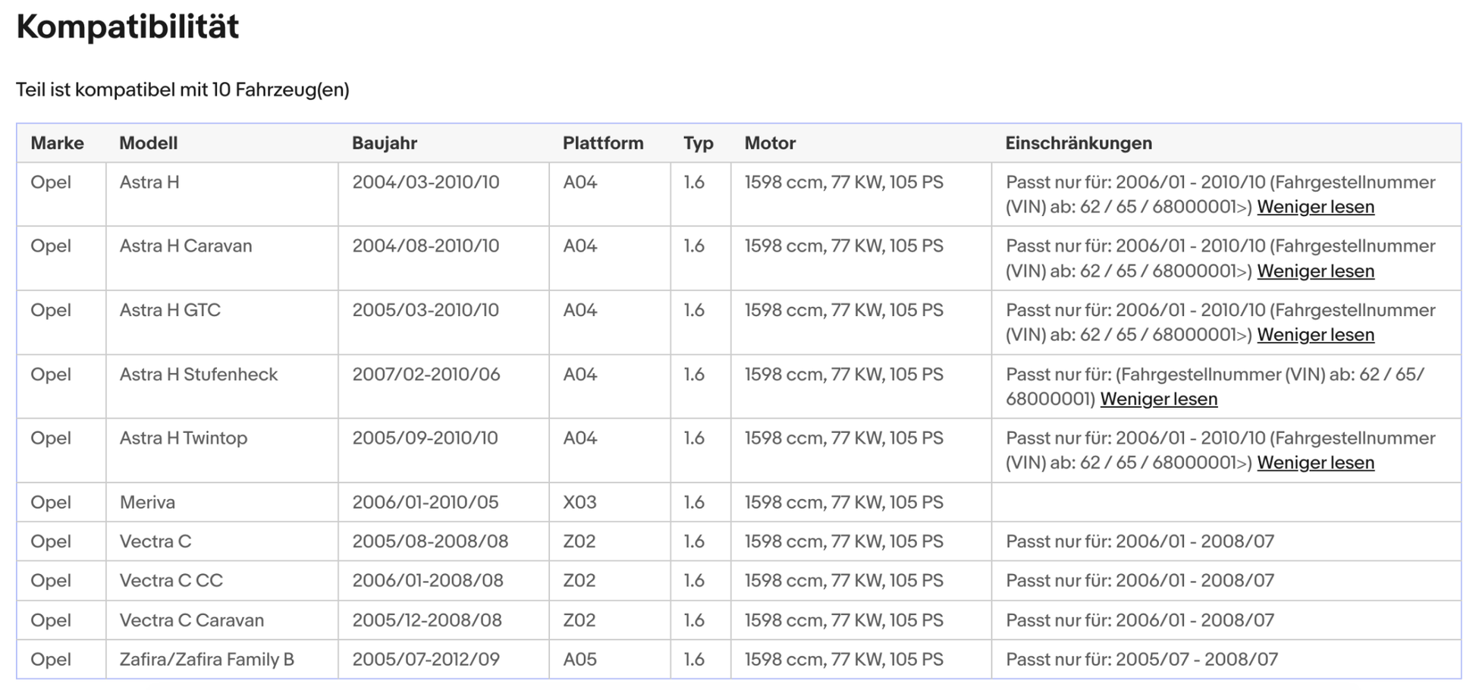Image resolution: width=1476 pixels, height=690 pixels.
Task: Click 'Weniger lesen' in Astra H Twintop row
Action: (x=1314, y=463)
